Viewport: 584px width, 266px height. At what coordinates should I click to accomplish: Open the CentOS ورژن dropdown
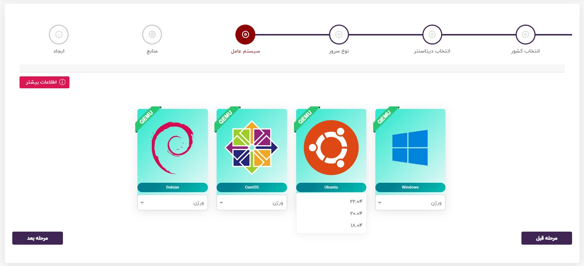pyautogui.click(x=252, y=203)
